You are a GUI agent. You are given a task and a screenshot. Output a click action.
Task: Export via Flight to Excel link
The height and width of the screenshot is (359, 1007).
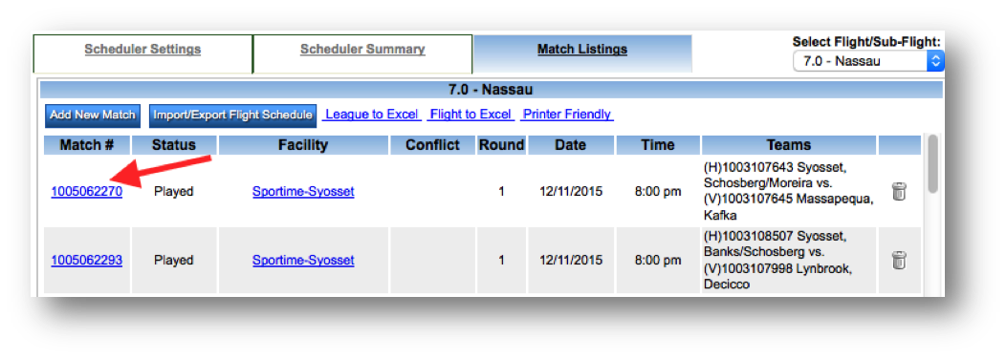click(471, 115)
